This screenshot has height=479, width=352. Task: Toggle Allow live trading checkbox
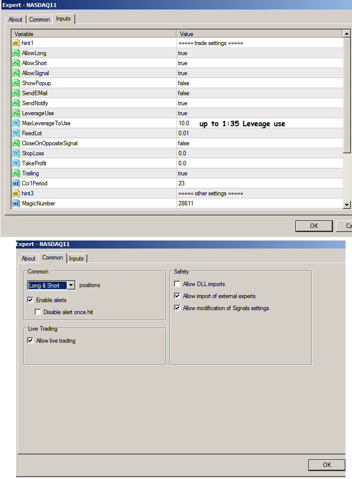(30, 340)
